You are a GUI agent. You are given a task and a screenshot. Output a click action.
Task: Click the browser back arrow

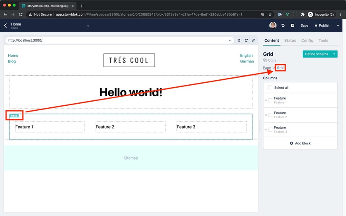coord(5,14)
